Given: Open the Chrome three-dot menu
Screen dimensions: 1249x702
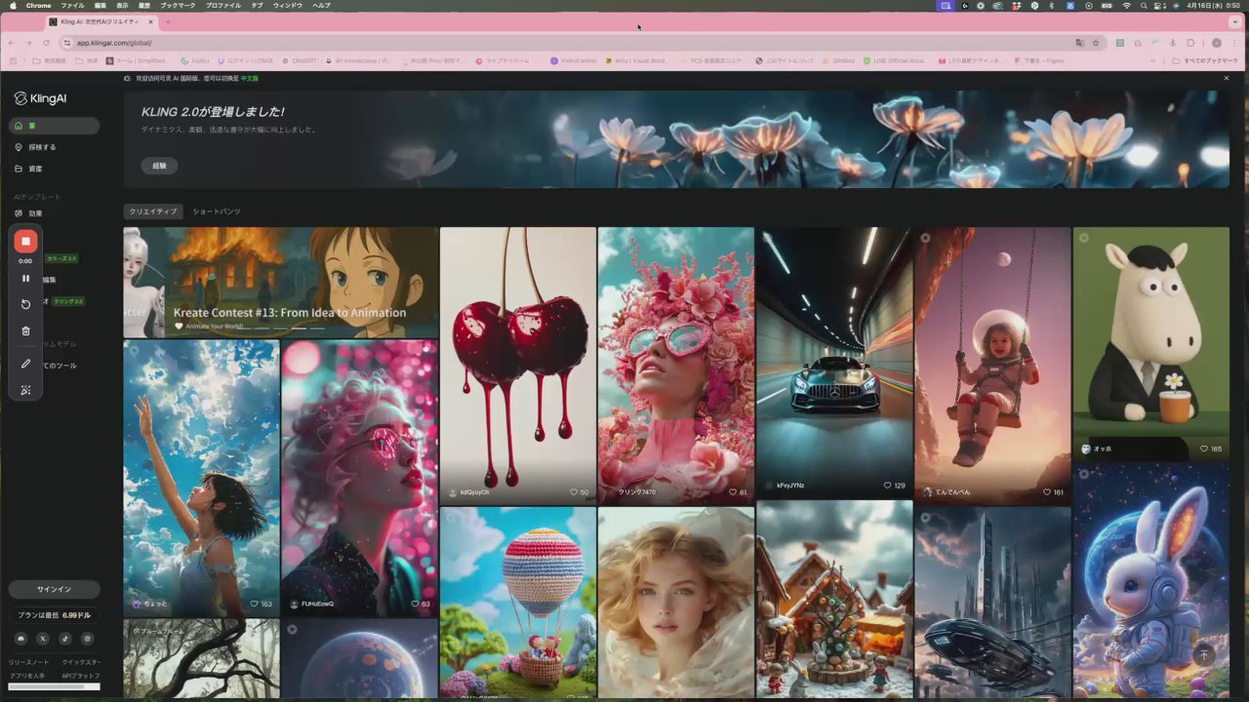Looking at the screenshot, I should pyautogui.click(x=1234, y=43).
